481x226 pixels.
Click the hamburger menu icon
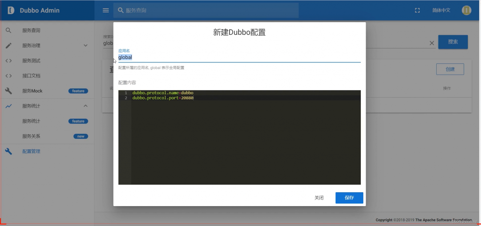pyautogui.click(x=106, y=11)
